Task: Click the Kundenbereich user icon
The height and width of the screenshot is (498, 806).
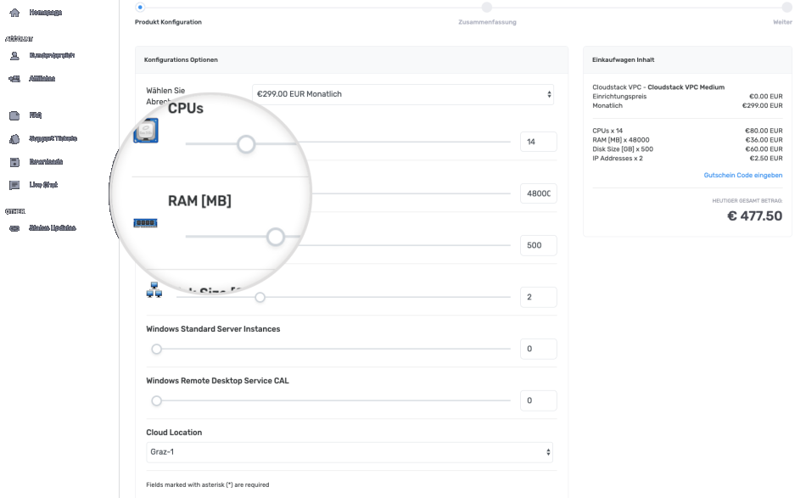Action: [14, 56]
